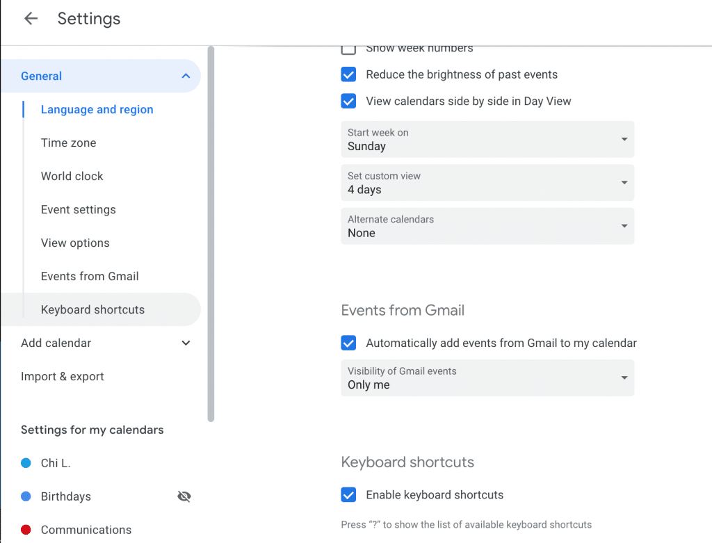Select Language and region in sidebar

coord(97,109)
